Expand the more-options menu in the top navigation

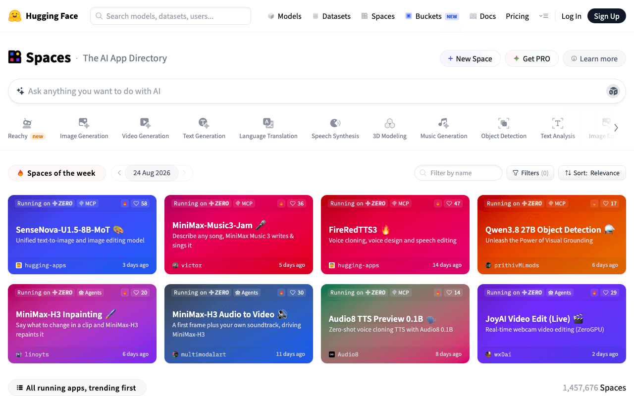[x=543, y=16]
